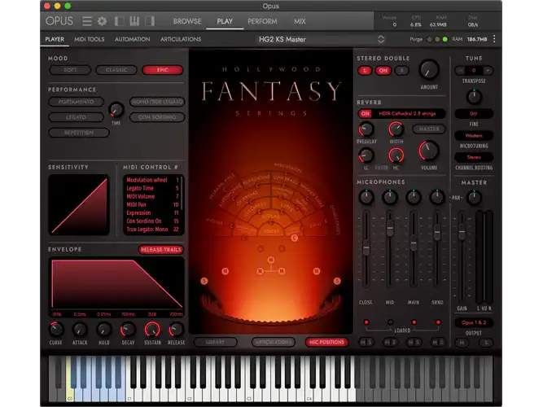Click the Reverb LC filter knob
Screen dimensions: 543x407
click(x=366, y=155)
